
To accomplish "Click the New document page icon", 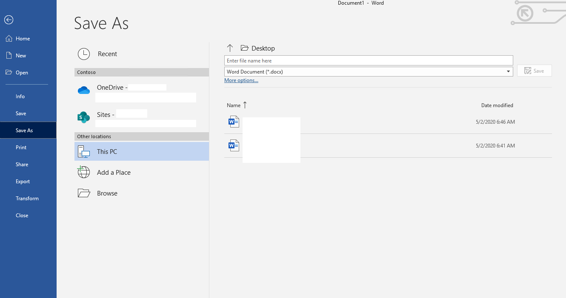I will [x=9, y=55].
